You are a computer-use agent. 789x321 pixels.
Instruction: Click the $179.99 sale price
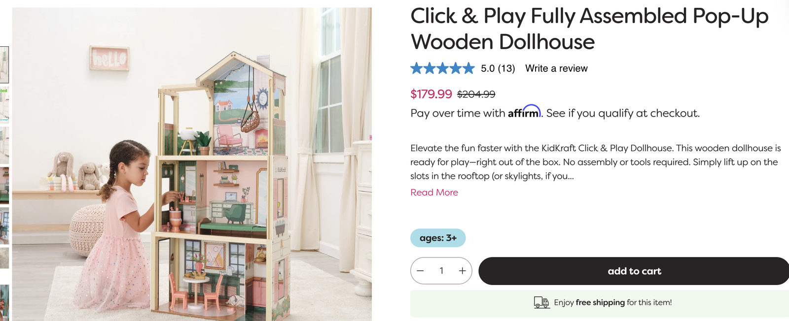tap(431, 94)
